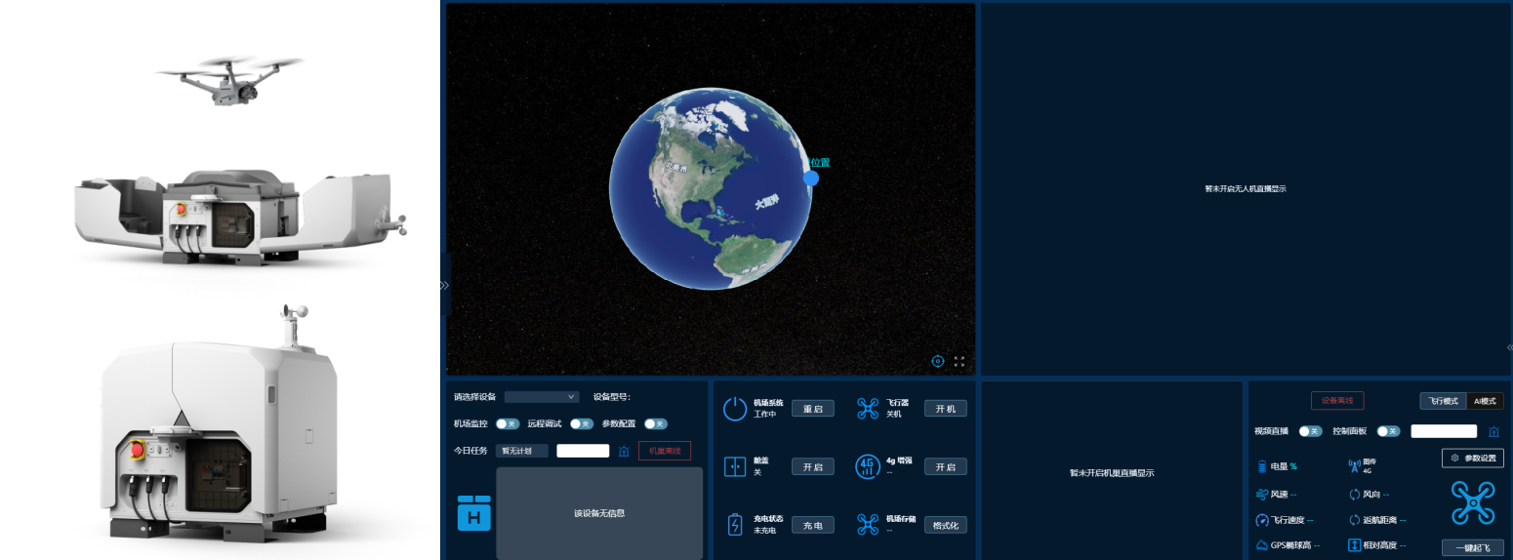This screenshot has width=1513, height=560.
Task: Expand left sidebar with double-chevron arrow
Action: point(444,286)
